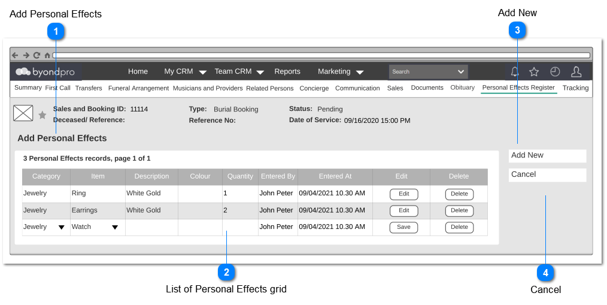The width and height of the screenshot is (607, 305).
Task: Delete the Earrings row
Action: click(x=460, y=211)
